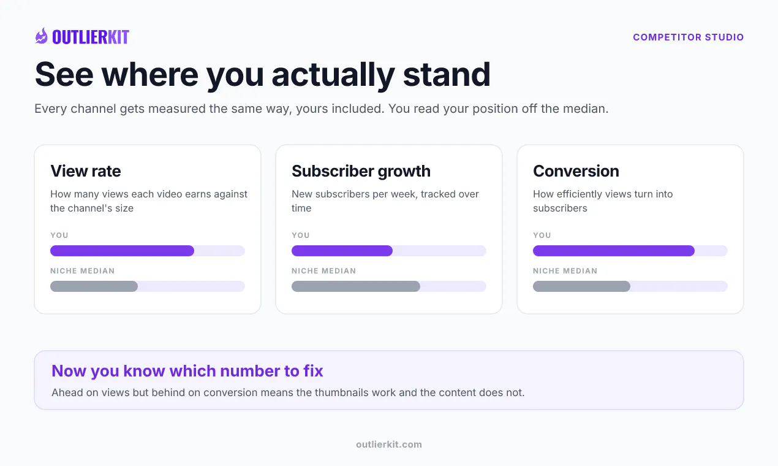Image resolution: width=778 pixels, height=466 pixels.
Task: Click the 'See where you actually stand' headline
Action: 263,74
